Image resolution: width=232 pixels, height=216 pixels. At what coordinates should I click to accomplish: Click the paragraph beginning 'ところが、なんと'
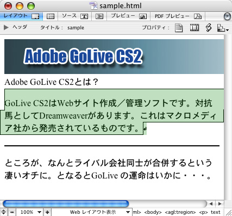click(x=108, y=169)
